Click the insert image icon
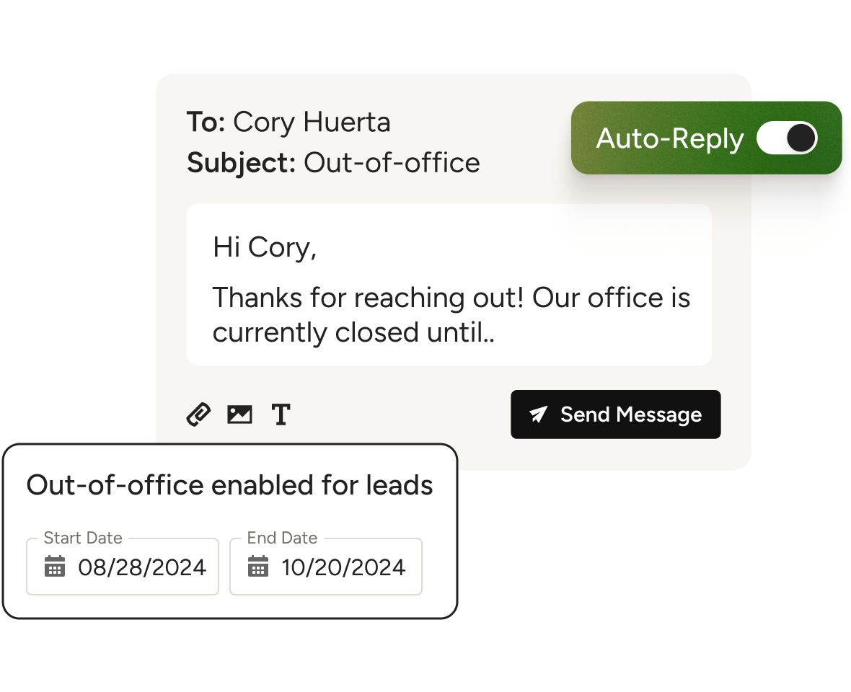This screenshot has height=692, width=851. (x=239, y=414)
